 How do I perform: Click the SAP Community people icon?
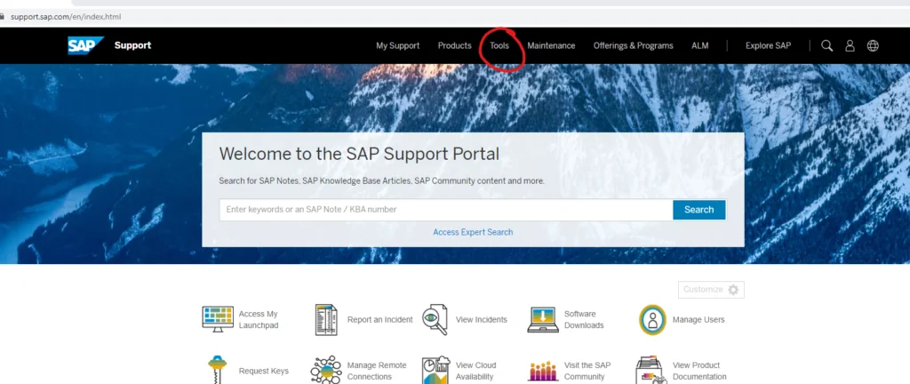(x=543, y=372)
